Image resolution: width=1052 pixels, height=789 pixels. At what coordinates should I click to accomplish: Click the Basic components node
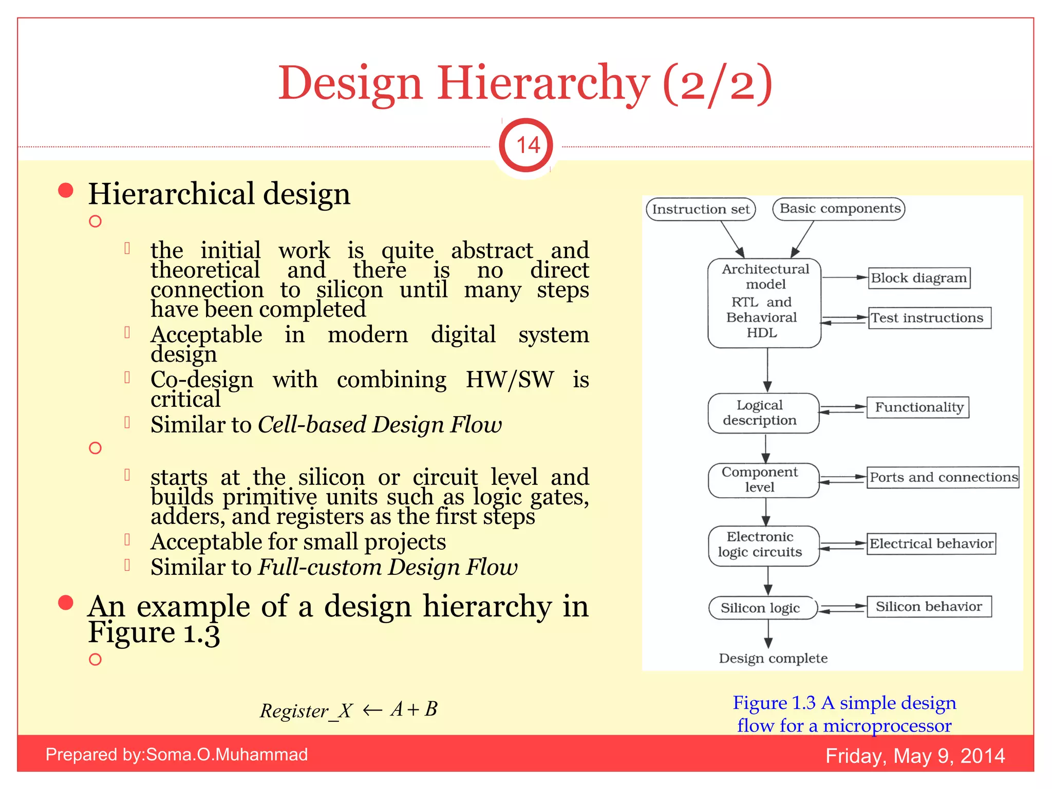pyautogui.click(x=839, y=209)
